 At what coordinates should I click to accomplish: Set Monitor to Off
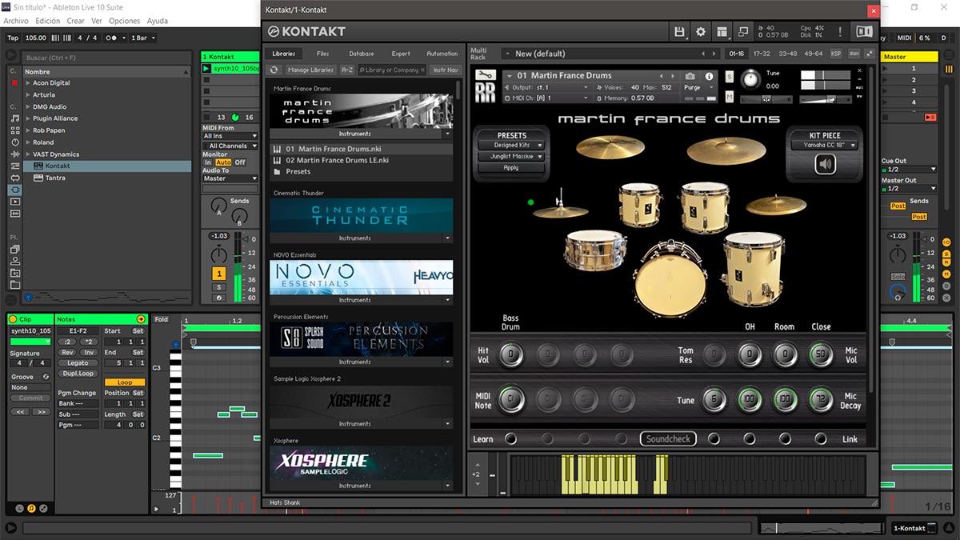(239, 162)
